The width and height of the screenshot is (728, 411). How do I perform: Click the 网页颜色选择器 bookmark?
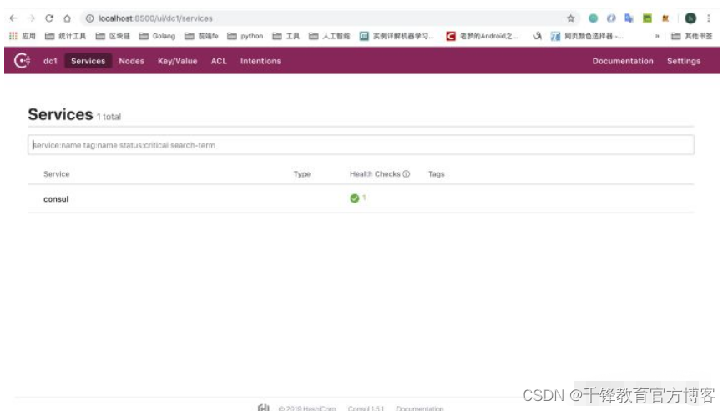[587, 36]
